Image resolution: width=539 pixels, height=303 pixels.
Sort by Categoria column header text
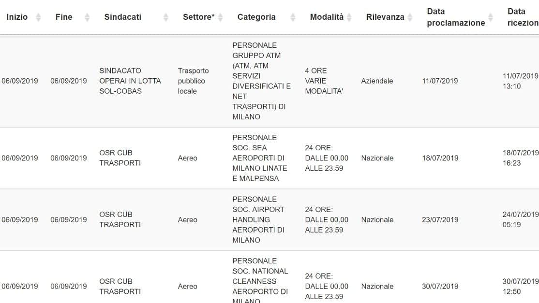coord(256,17)
